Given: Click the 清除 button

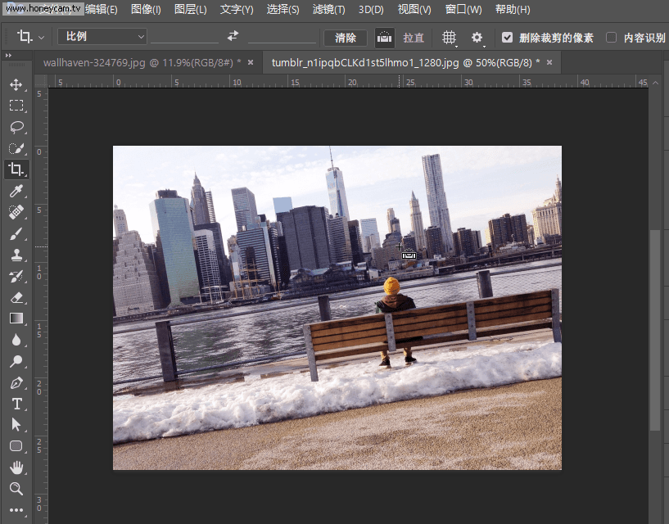Looking at the screenshot, I should pos(346,38).
